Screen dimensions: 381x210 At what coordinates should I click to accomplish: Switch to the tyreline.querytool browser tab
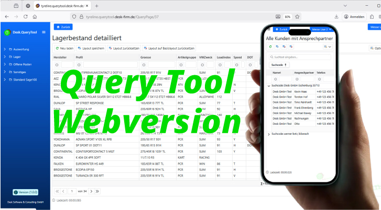pyautogui.click(x=62, y=6)
